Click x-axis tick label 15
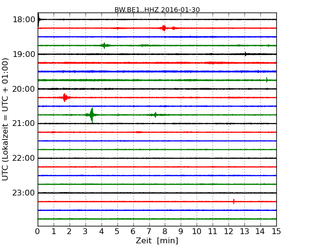This screenshot has height=251, width=314. [276, 232]
